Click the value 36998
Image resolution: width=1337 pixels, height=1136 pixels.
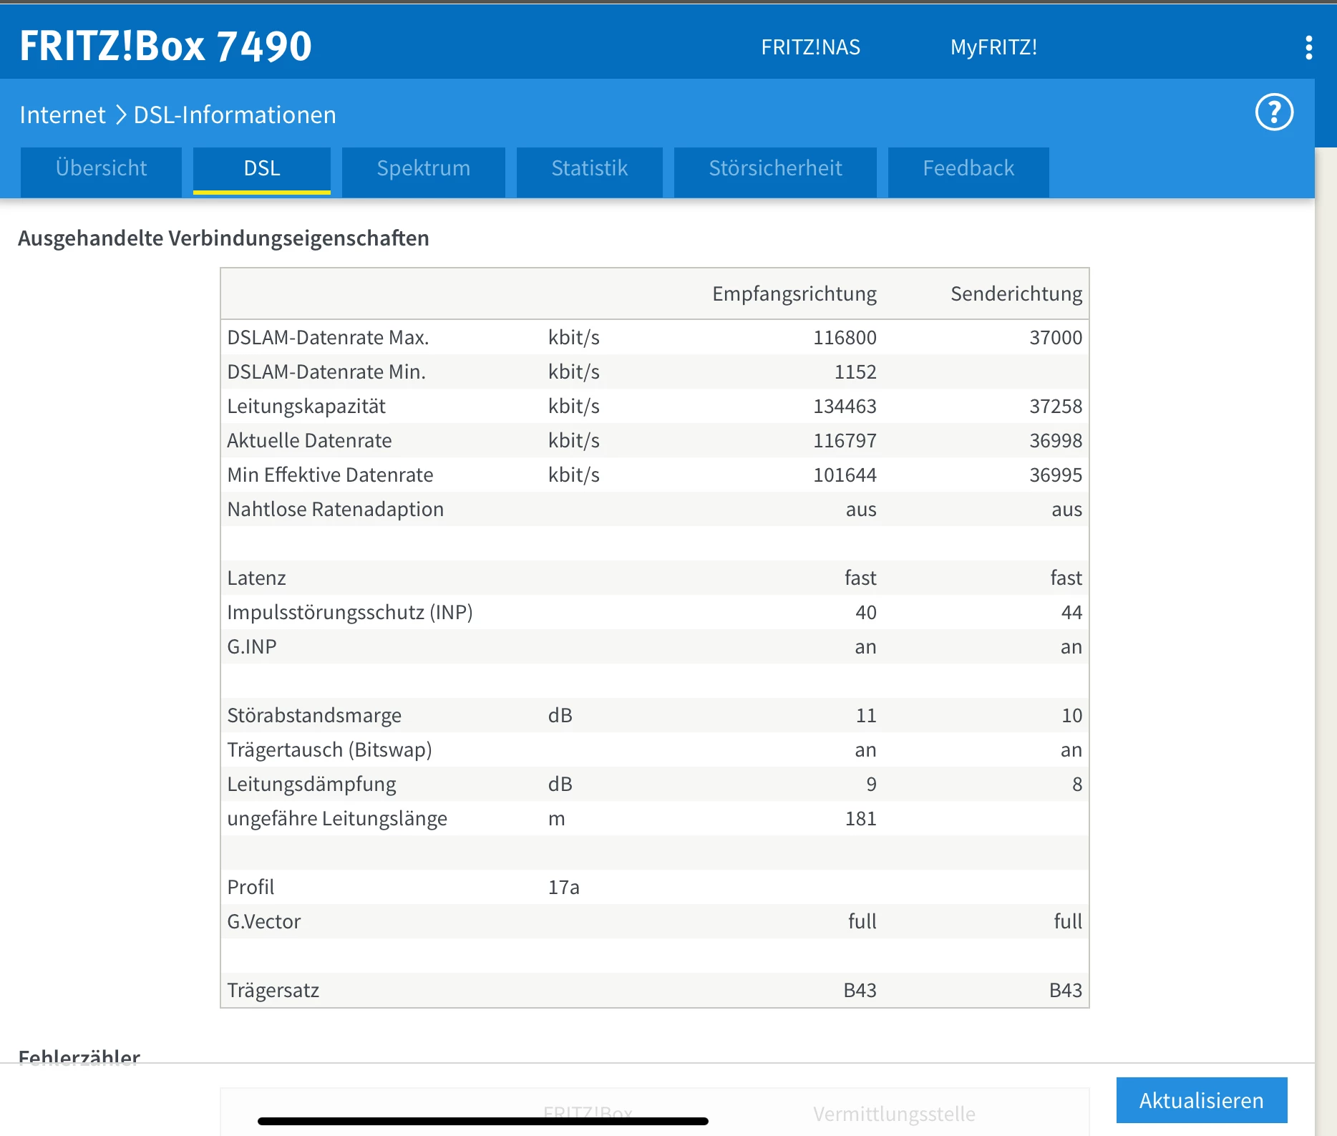(1056, 440)
